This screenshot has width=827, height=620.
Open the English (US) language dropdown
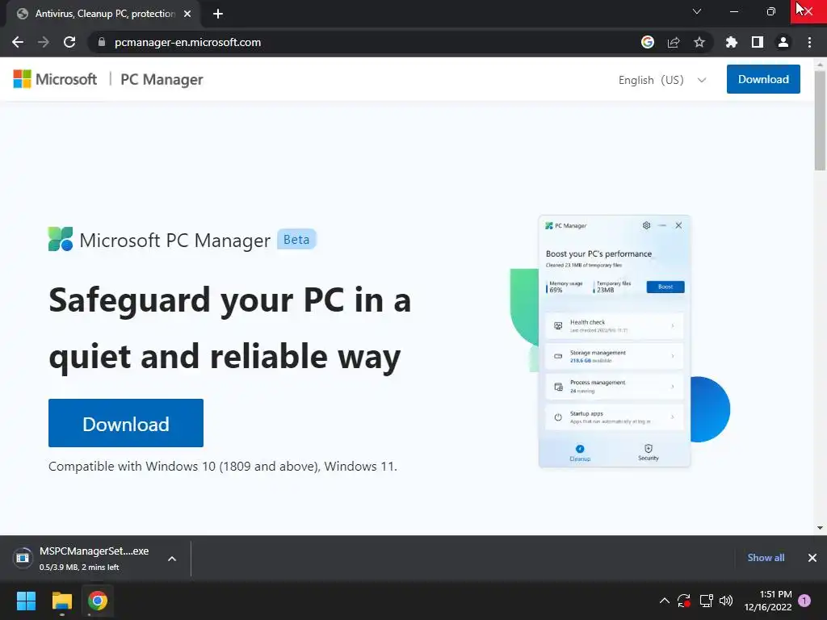[662, 80]
